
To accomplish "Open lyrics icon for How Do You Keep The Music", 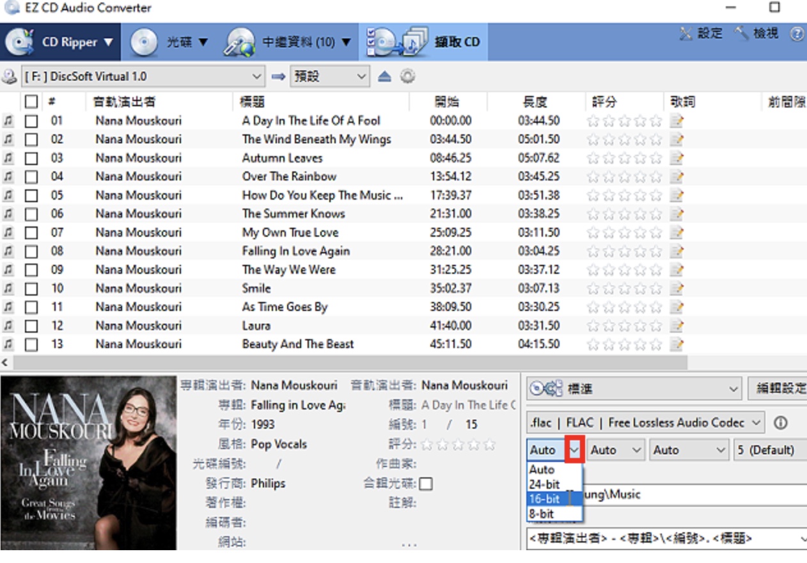I will pos(677,195).
